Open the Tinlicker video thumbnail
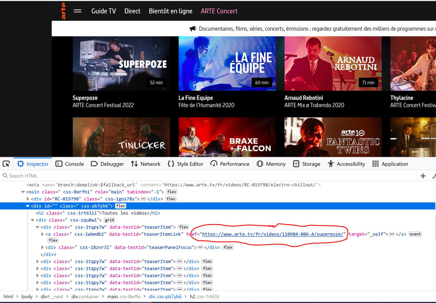The width and height of the screenshot is (436, 303). click(x=121, y=137)
